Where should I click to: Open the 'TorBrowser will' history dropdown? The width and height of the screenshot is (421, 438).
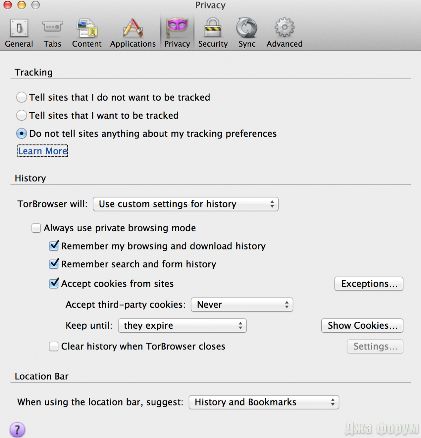(186, 204)
